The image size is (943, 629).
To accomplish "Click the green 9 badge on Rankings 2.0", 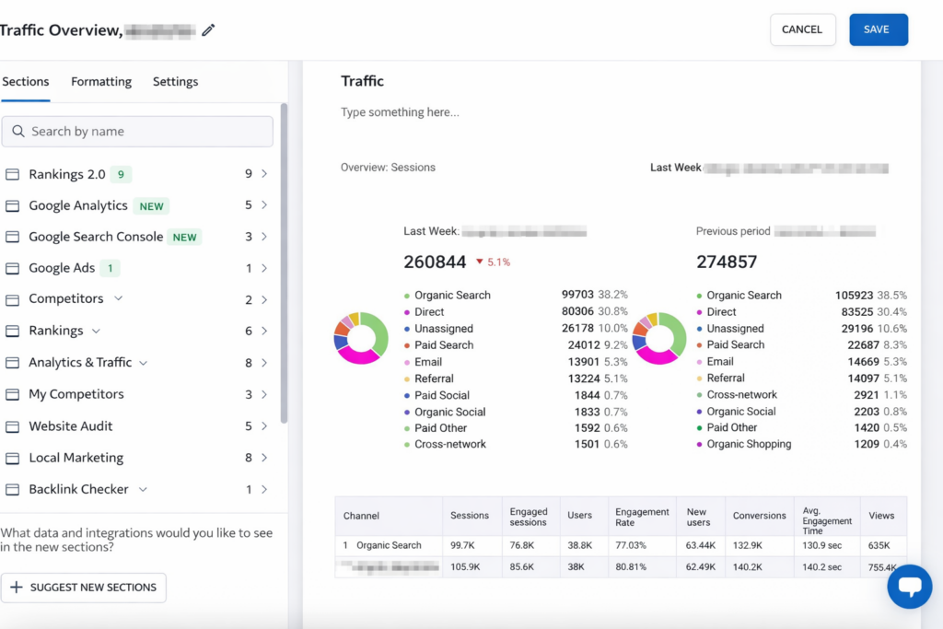I will click(121, 174).
